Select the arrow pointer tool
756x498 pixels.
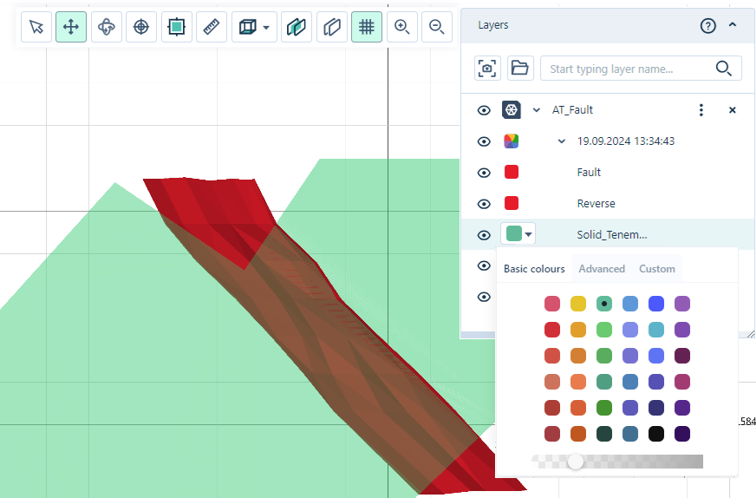click(x=36, y=27)
